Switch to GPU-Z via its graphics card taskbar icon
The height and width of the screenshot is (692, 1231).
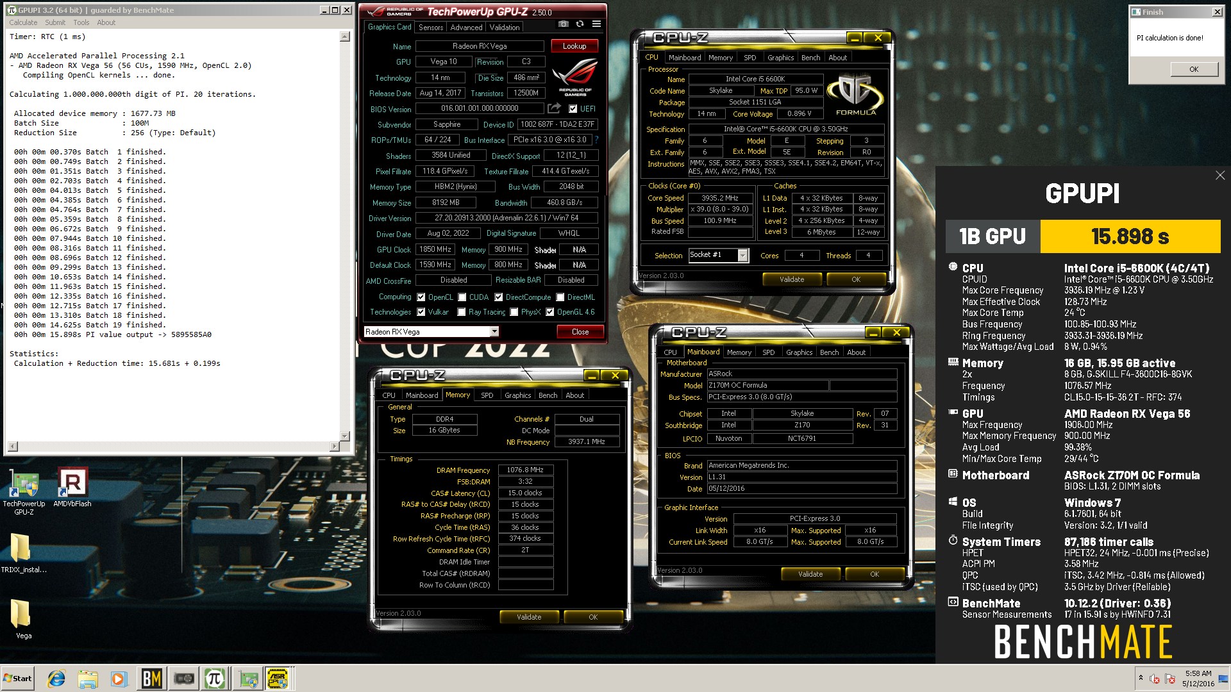(184, 679)
